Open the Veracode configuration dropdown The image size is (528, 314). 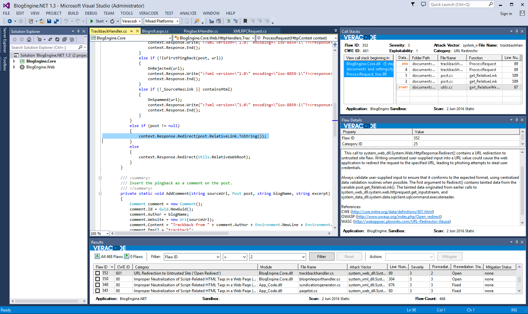139,21
